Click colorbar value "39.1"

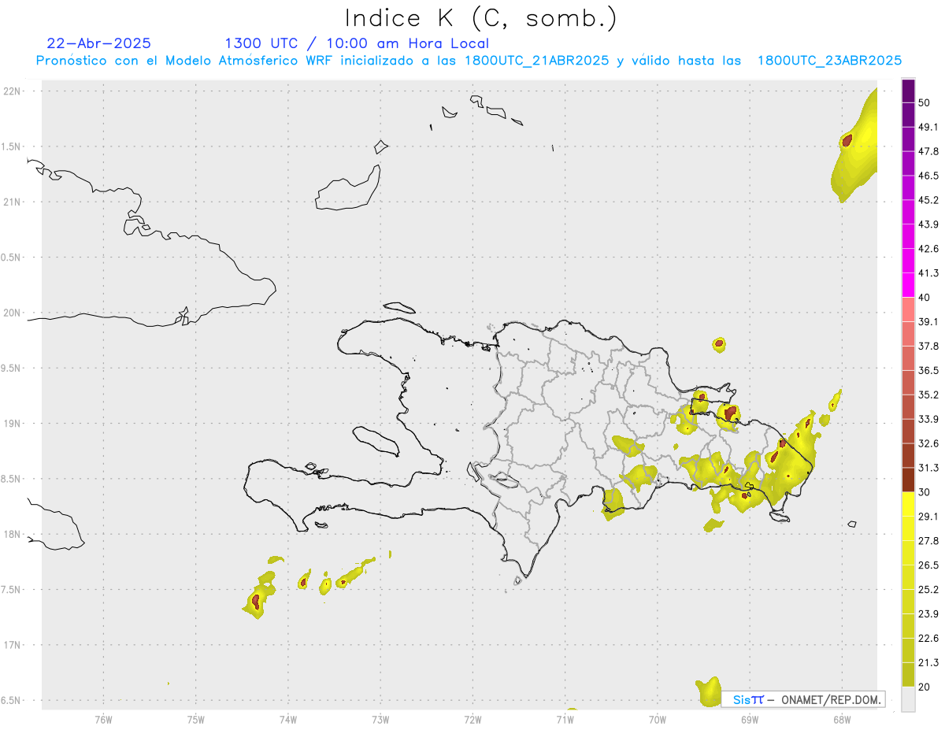point(928,321)
